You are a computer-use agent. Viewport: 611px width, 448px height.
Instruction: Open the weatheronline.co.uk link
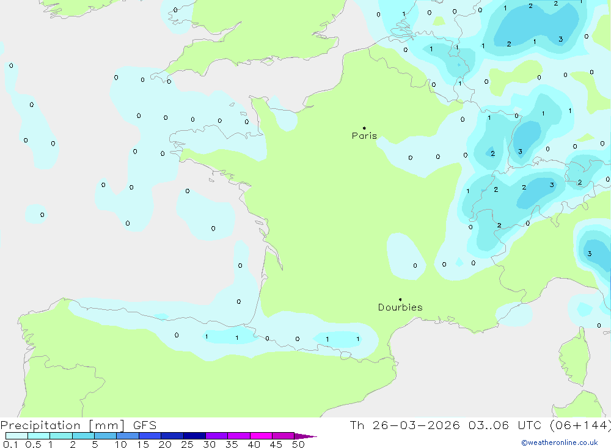click(x=560, y=442)
